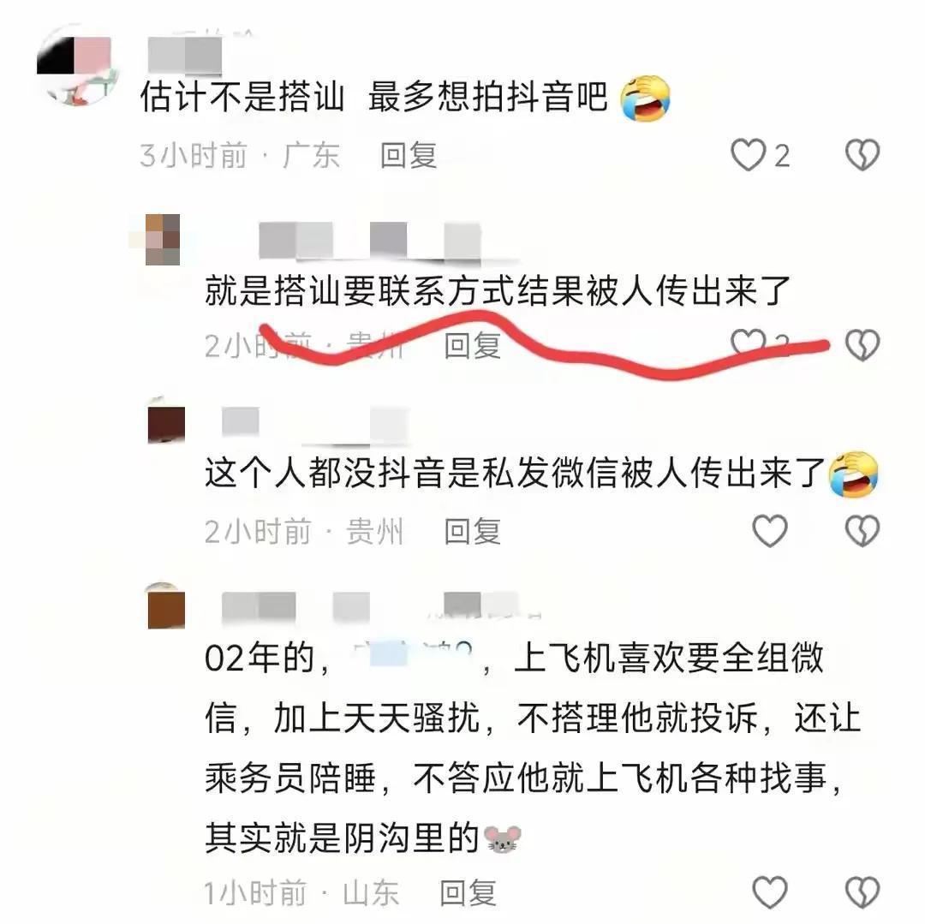Open blurred username above 就是搭讪 reply

coord(370,241)
